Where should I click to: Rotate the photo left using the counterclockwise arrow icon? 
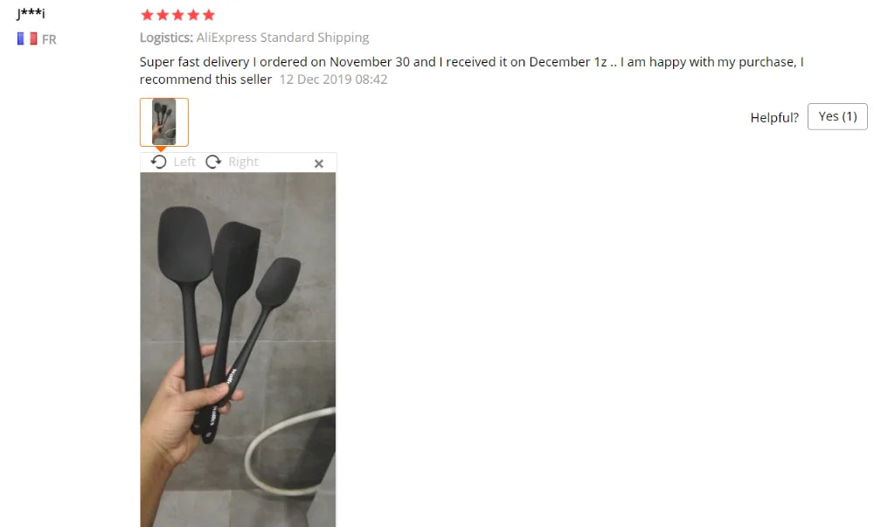(x=159, y=162)
